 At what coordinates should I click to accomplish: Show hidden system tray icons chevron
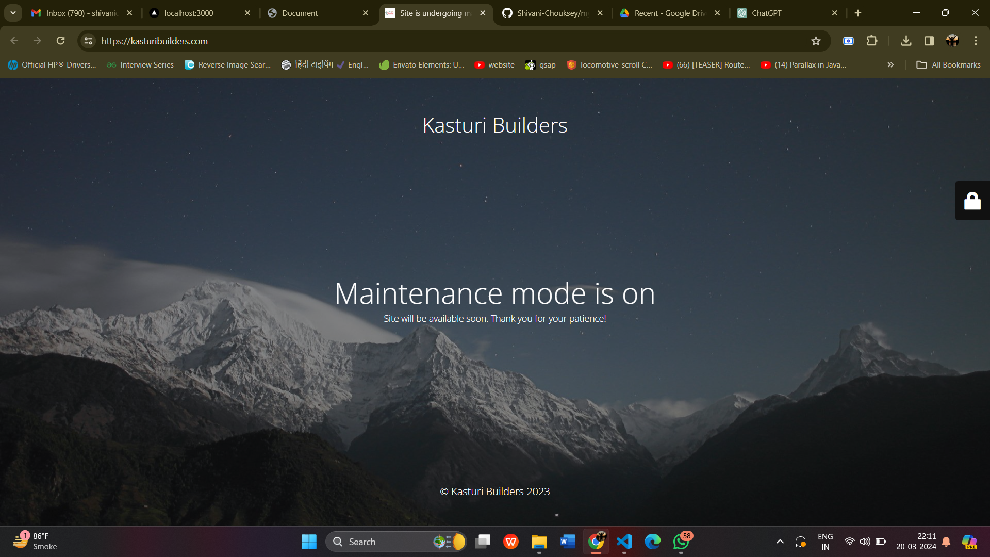[x=780, y=542]
